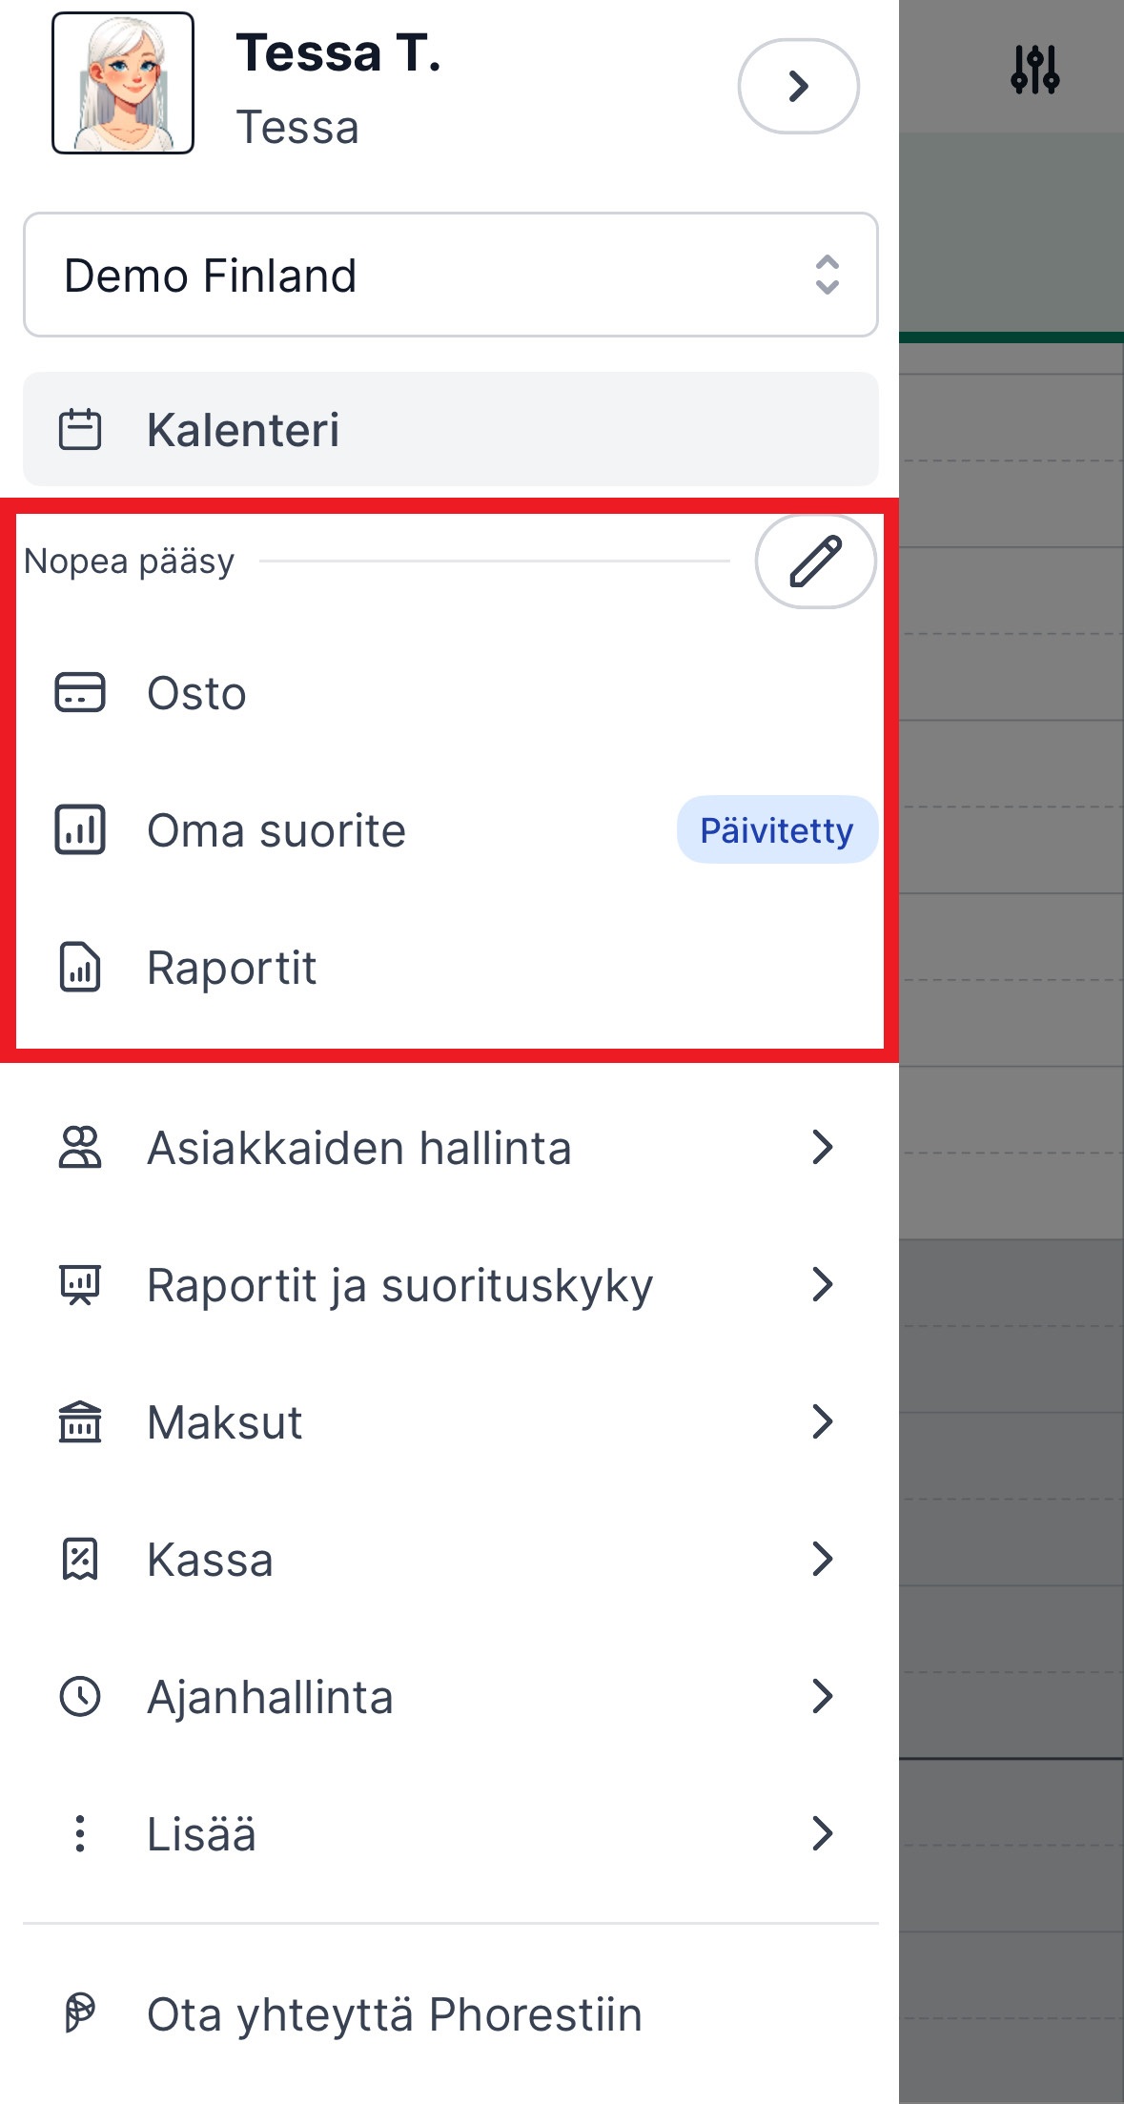Click the arrow button next to Tessa T.
1124x2104 pixels.
click(798, 86)
